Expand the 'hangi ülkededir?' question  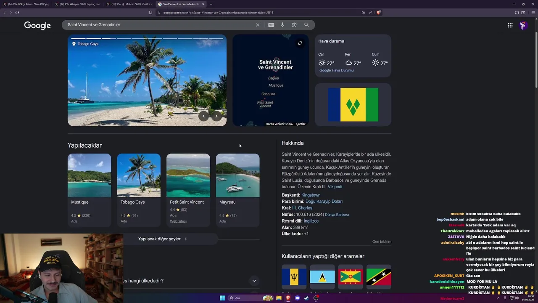click(x=254, y=281)
